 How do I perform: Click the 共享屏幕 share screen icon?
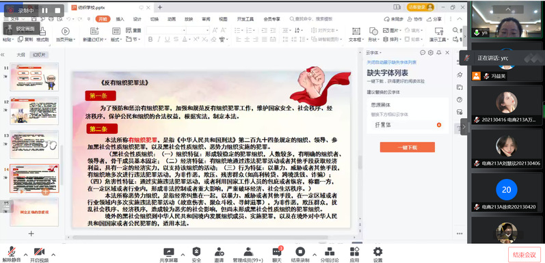click(x=169, y=252)
